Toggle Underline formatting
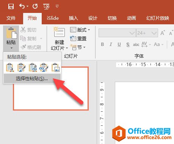174x144 pixels. [x=119, y=44]
